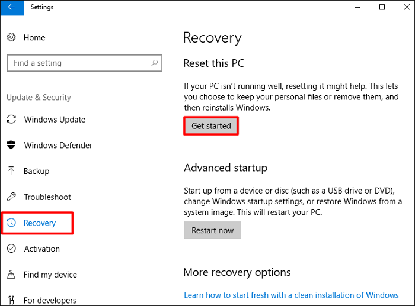Screen dimensions: 415x306
Task: Click the search magnifier icon
Action: point(154,63)
